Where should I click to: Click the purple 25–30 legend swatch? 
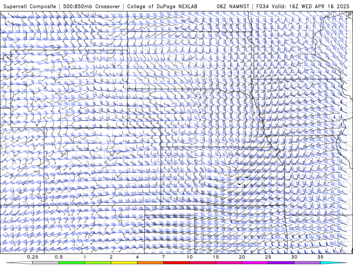[281, 263]
